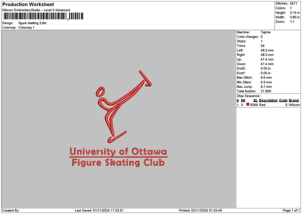The height and width of the screenshot is (214, 302).
Task: Click the Max Jump value 6.7 mm
Action: [x=266, y=87]
